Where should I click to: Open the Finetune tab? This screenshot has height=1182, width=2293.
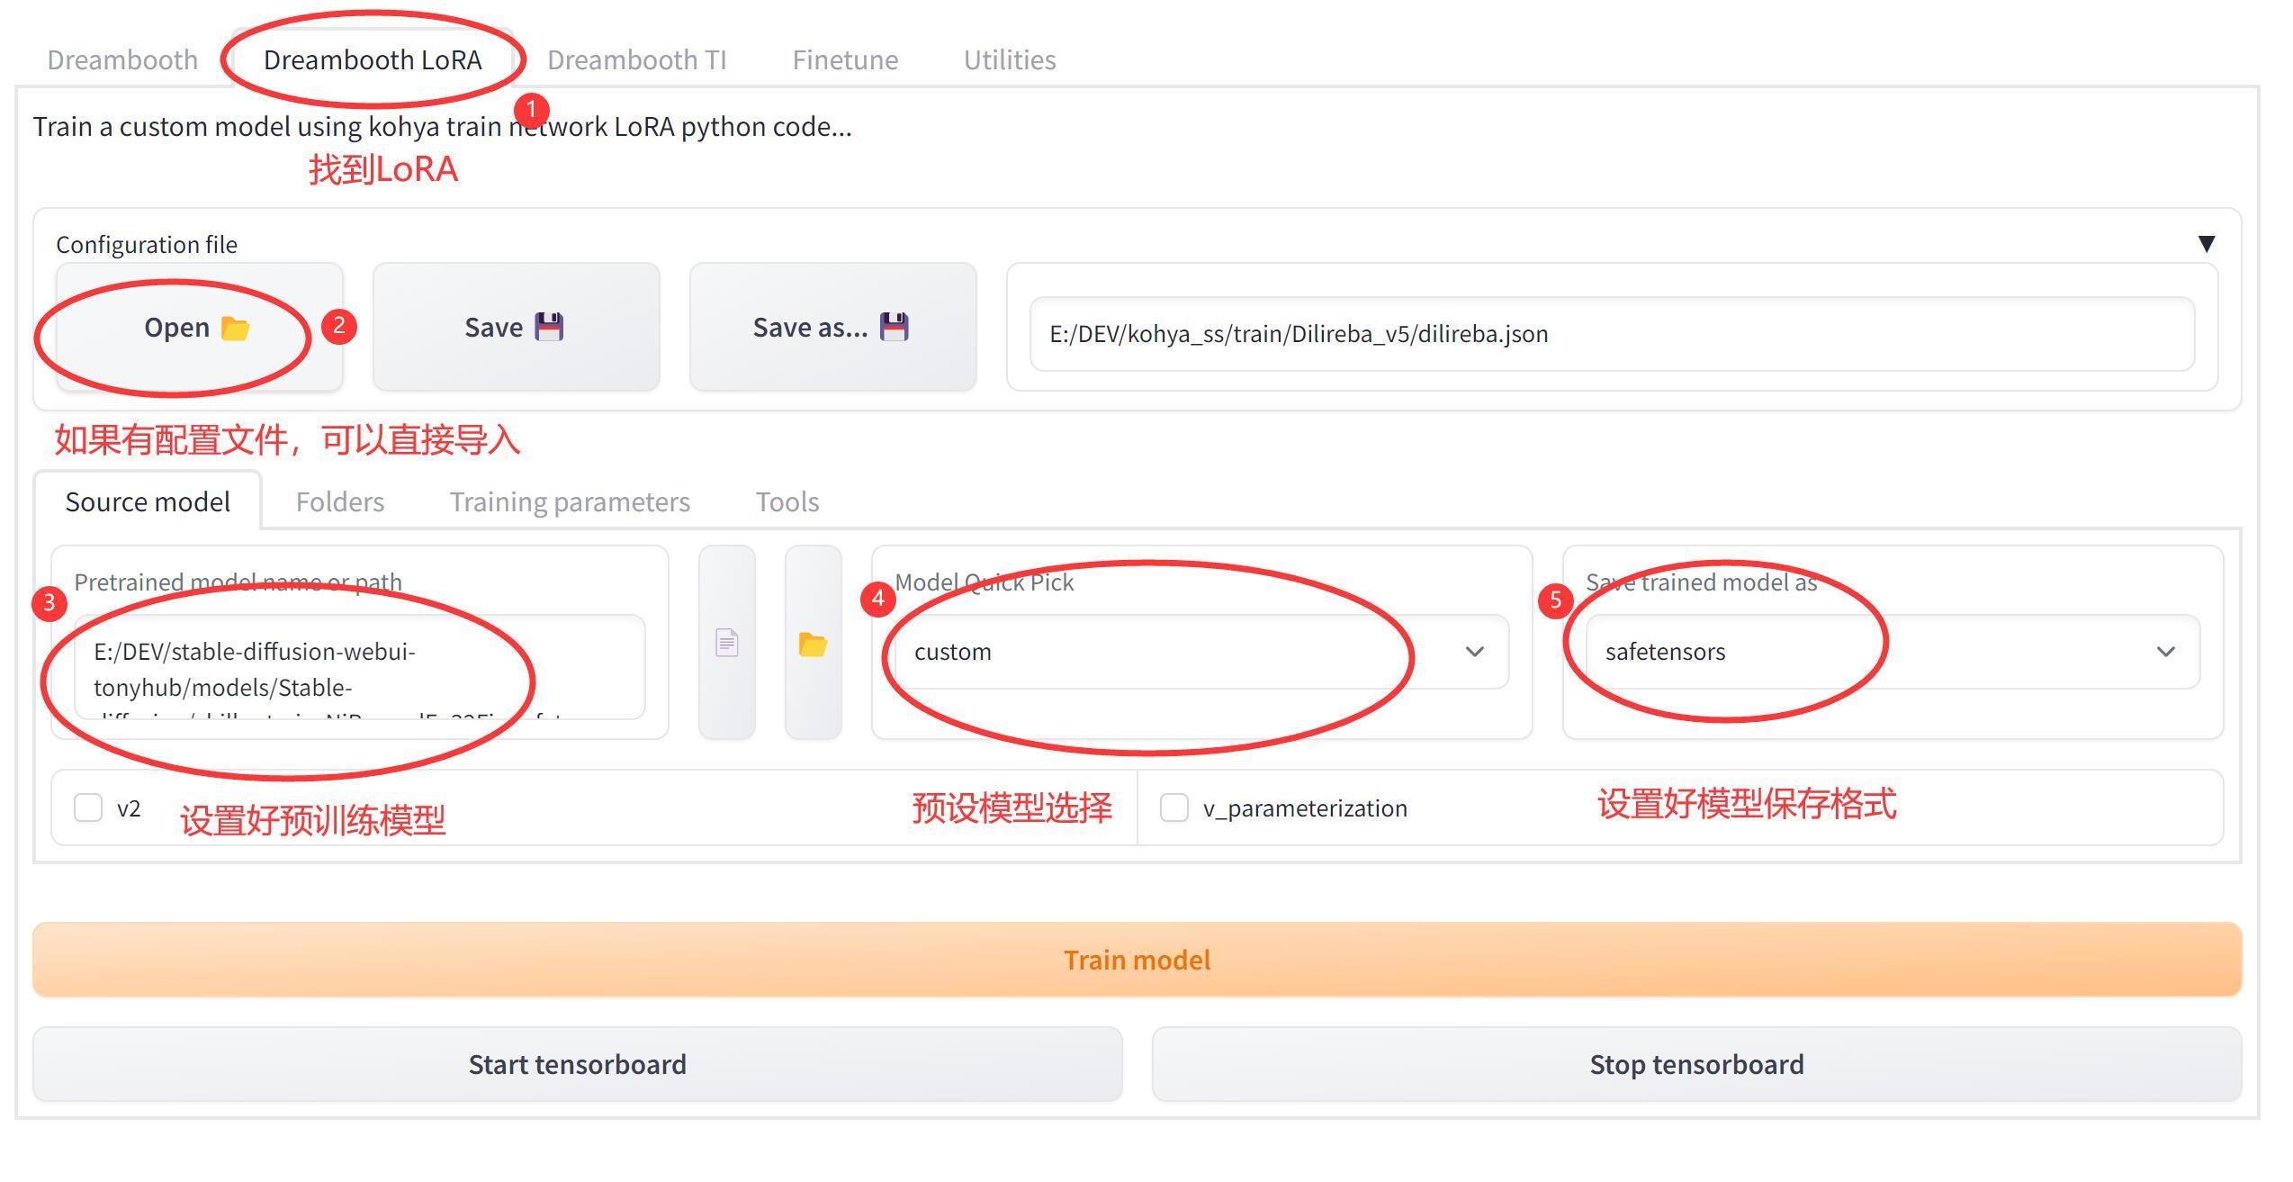844,60
